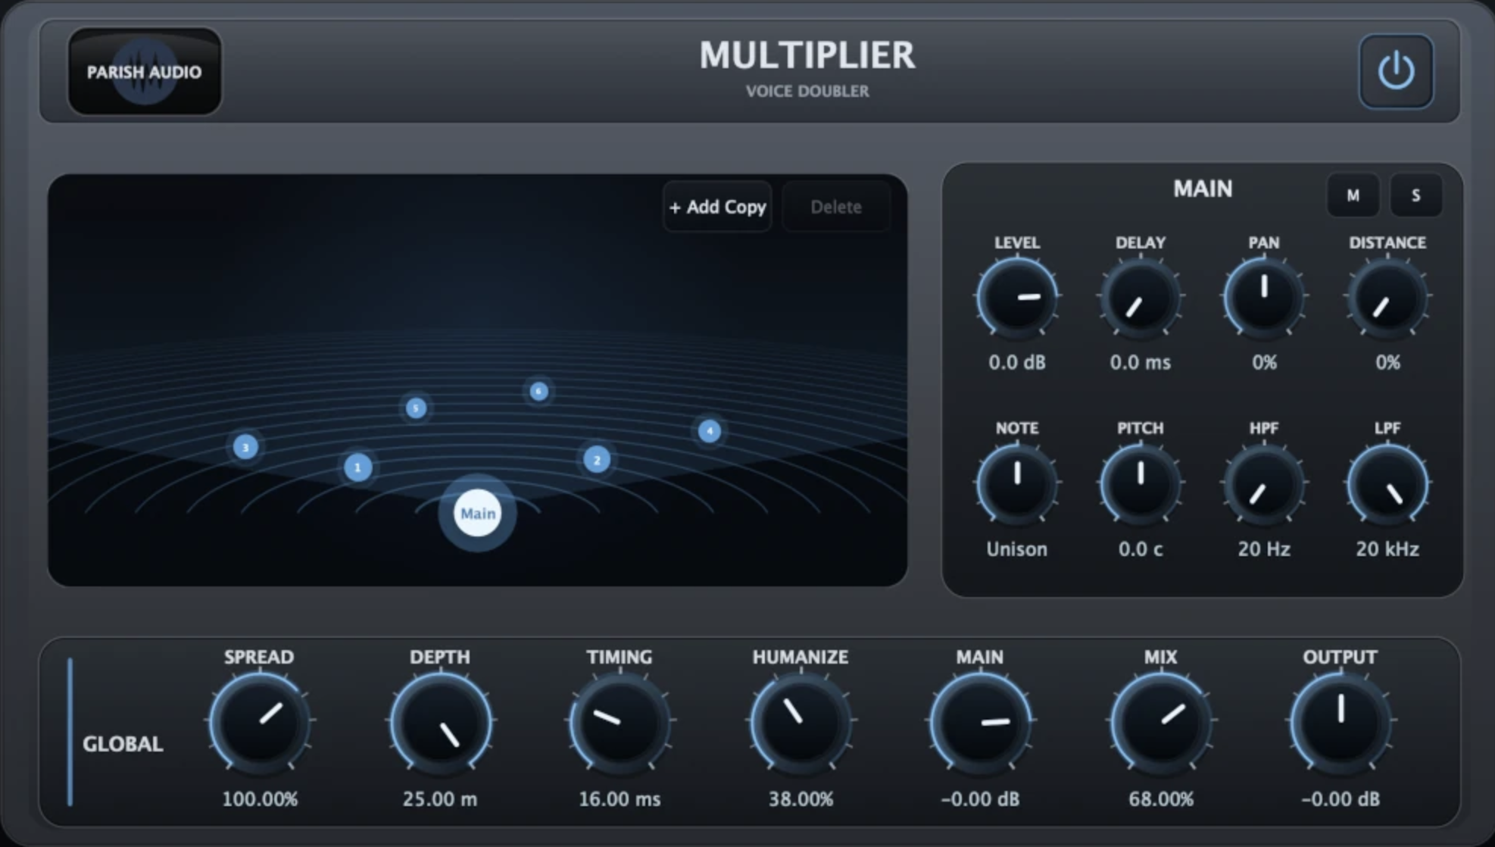
Task: Click the DISTANCE knob
Action: pos(1387,297)
